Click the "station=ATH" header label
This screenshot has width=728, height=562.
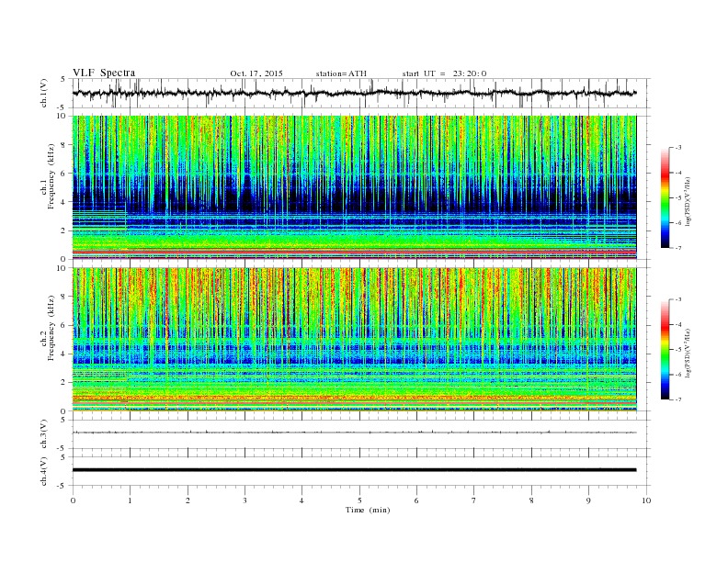(x=341, y=73)
